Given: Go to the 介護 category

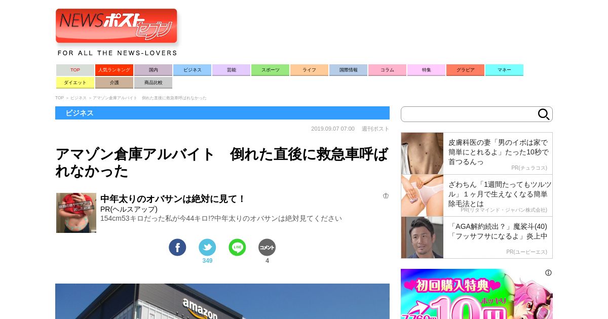Looking at the screenshot, I should click(114, 83).
